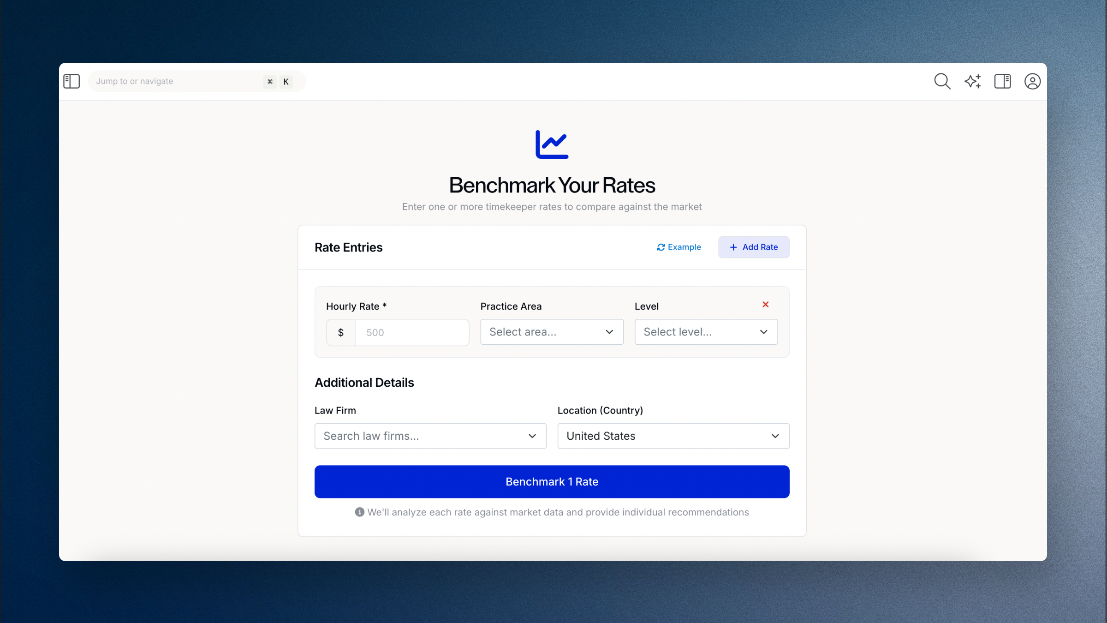
Task: Remove rate entry with red X
Action: click(765, 305)
